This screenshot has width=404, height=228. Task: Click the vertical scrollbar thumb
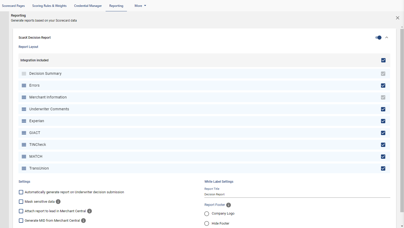[x=402, y=120]
